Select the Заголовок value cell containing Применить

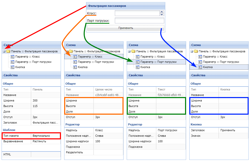click(233, 130)
